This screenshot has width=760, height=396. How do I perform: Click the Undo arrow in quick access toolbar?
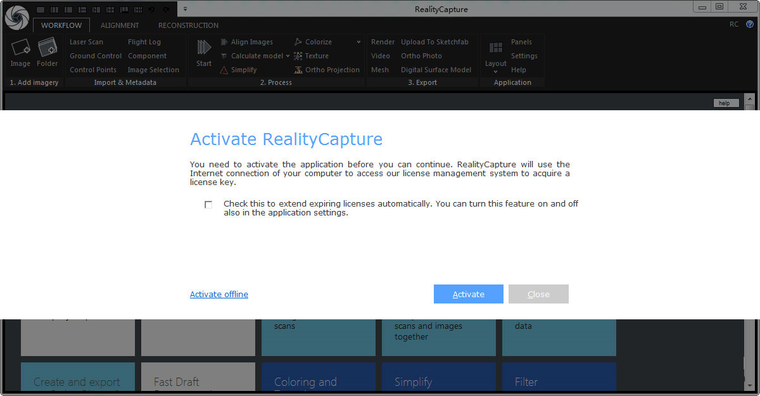click(x=152, y=10)
